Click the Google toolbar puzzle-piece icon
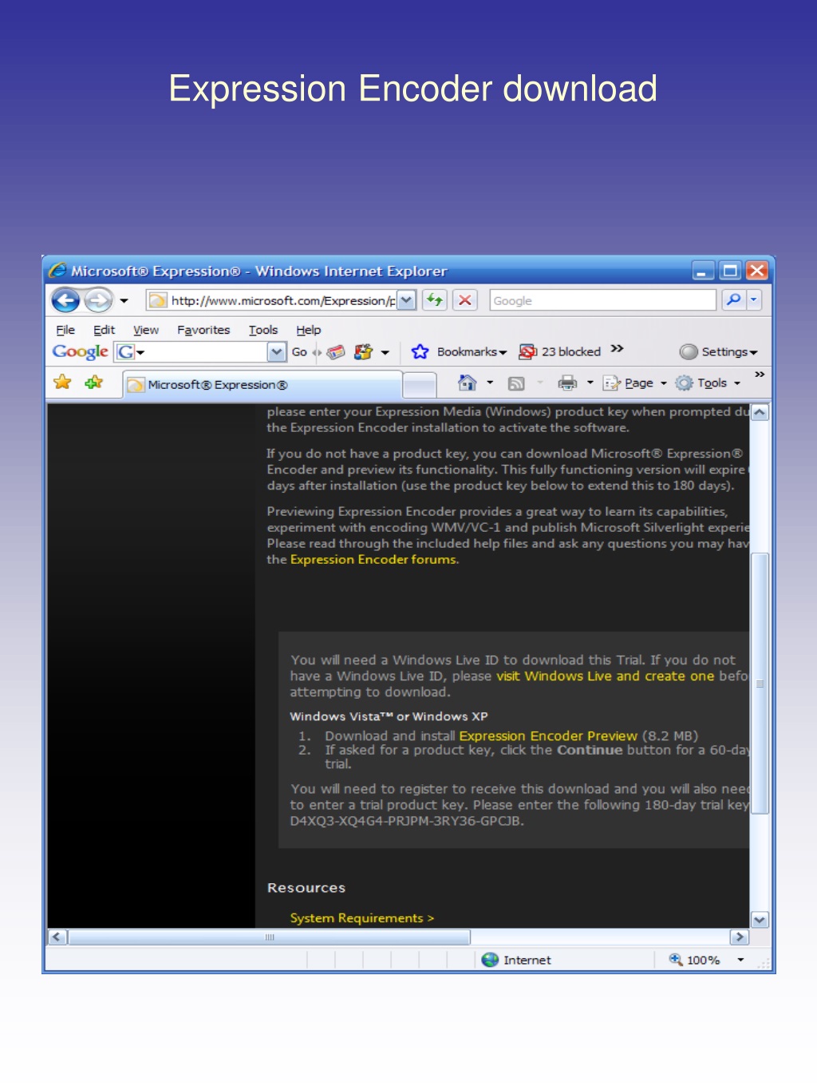Screen dimensions: 817x1090 [x=363, y=352]
